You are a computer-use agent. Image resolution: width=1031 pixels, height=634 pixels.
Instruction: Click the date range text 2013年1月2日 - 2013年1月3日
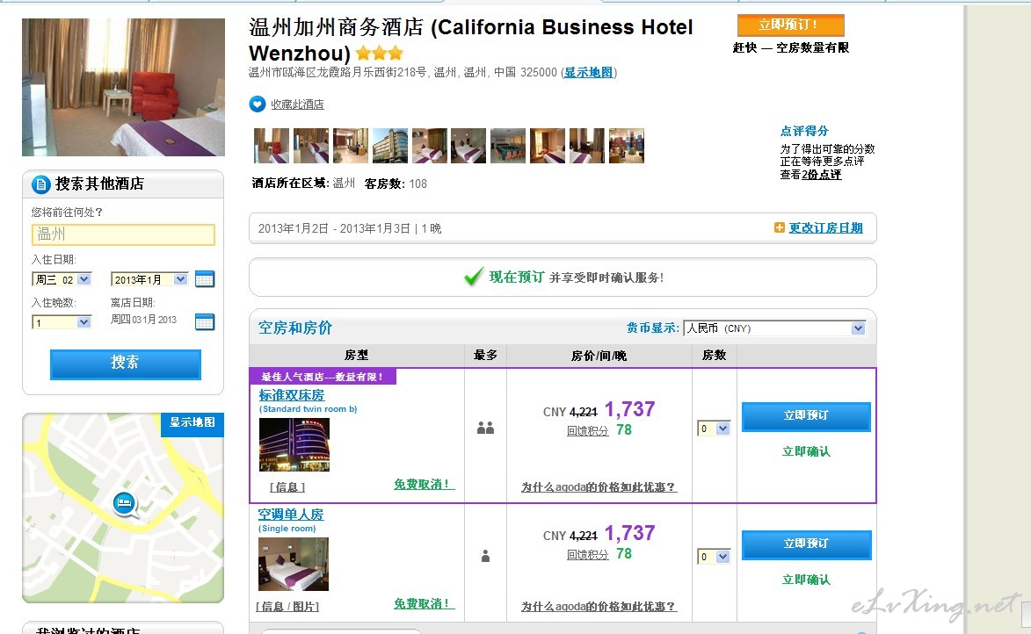click(x=334, y=228)
